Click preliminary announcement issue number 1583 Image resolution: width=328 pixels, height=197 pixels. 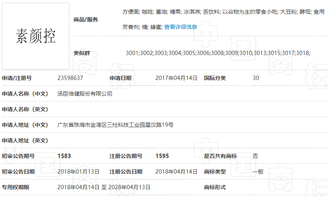tap(64, 156)
